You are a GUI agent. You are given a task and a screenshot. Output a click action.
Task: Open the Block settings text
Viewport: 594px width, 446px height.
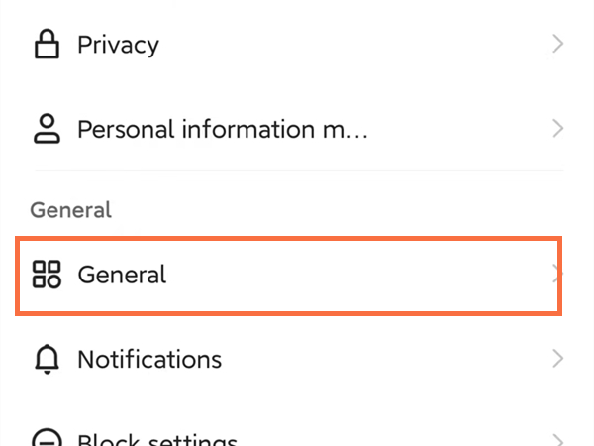tap(156, 440)
